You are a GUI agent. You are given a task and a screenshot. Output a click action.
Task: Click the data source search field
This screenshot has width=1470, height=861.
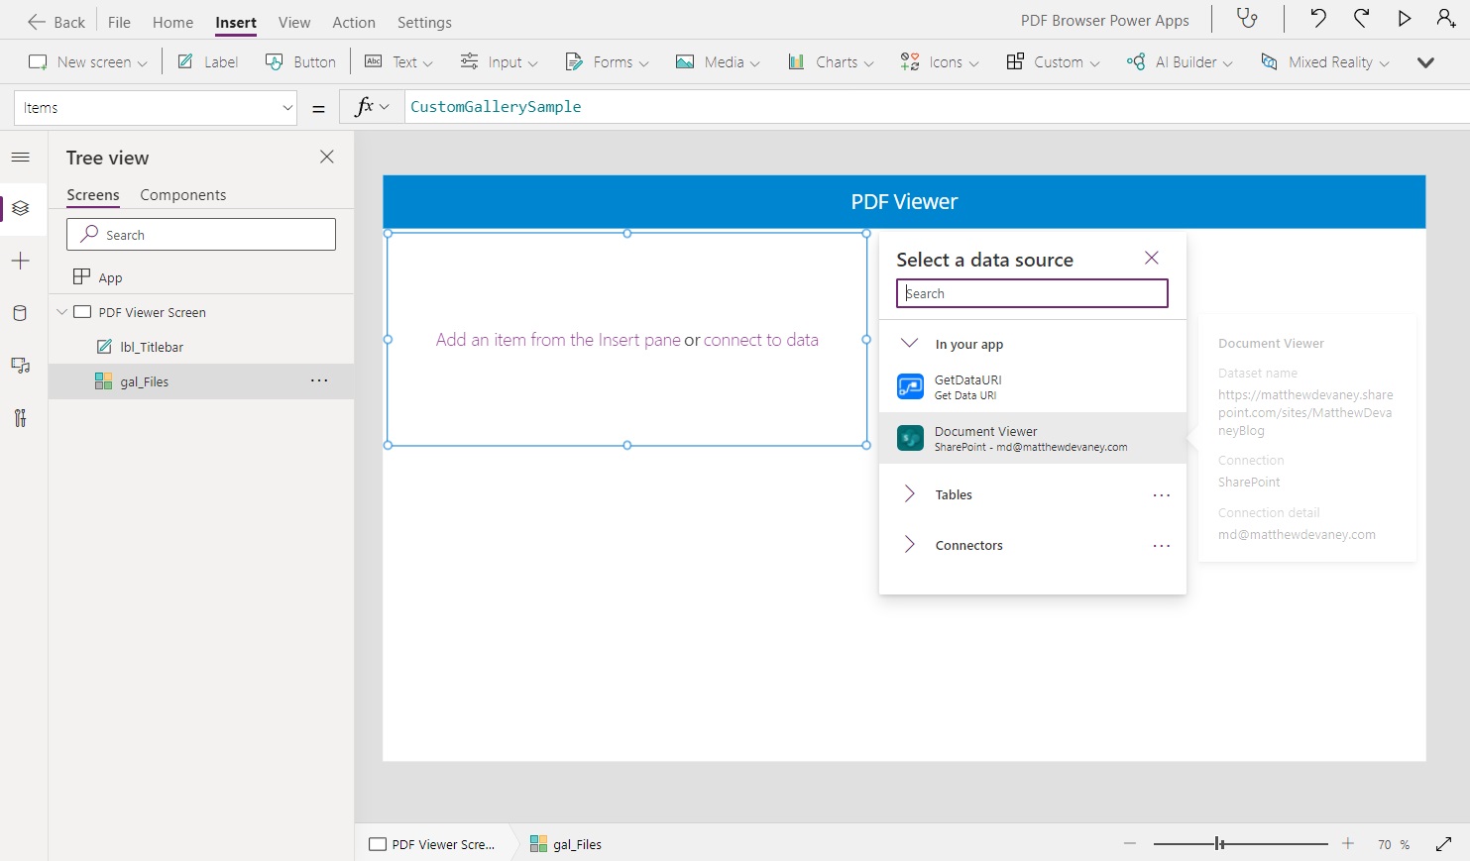1032,293
